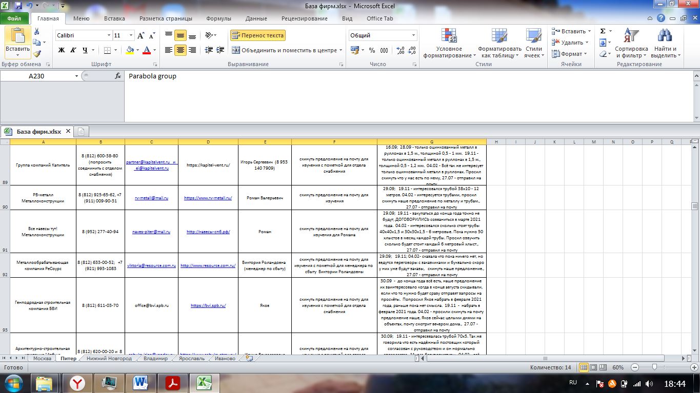Viewport: 700px width, 393px height.
Task: Click the percent style icon
Action: (x=371, y=50)
